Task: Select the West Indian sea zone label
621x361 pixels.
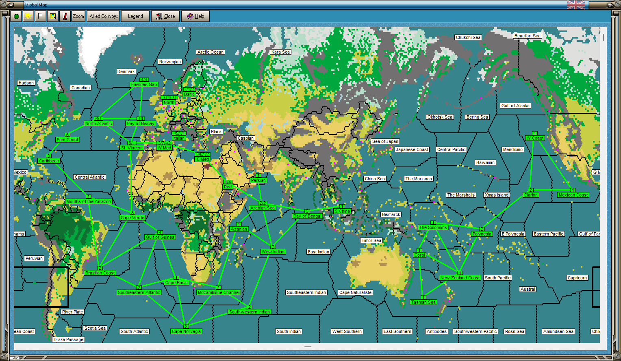Action: pyautogui.click(x=273, y=252)
